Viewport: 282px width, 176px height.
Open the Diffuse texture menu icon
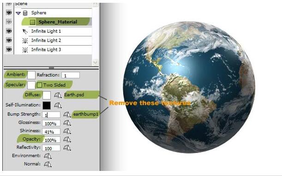click(x=58, y=95)
